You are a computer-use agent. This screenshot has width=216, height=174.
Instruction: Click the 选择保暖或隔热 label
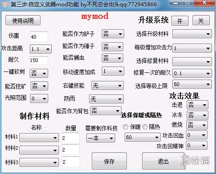click(141, 115)
